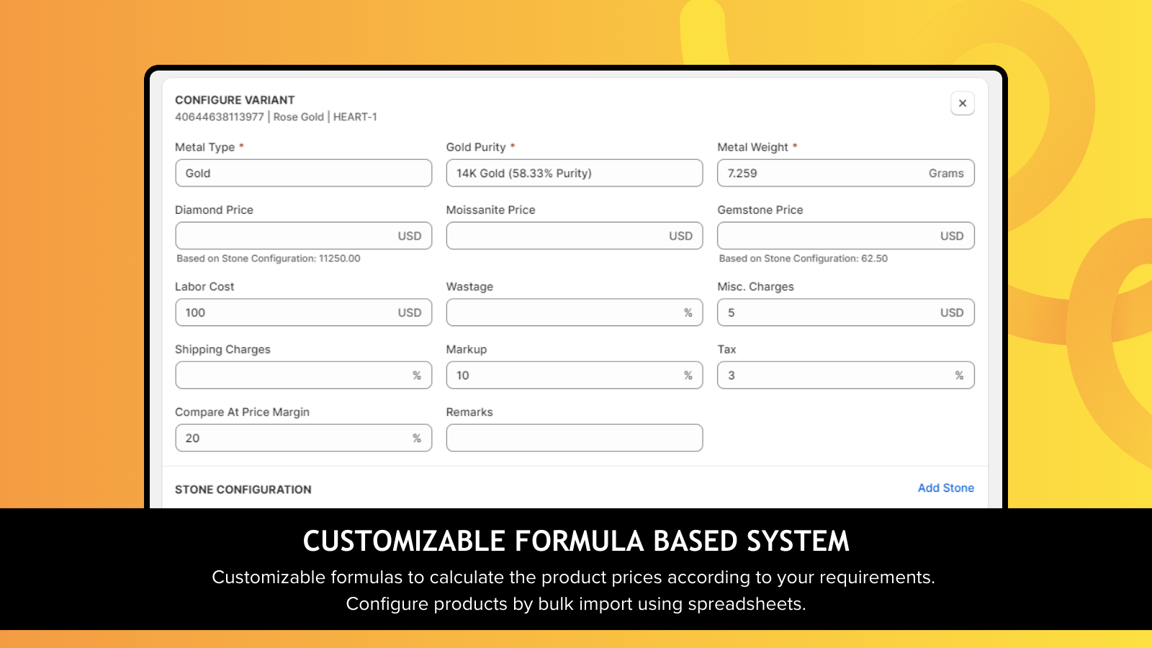Close the Configure Variant dialog
The image size is (1152, 648).
click(x=962, y=103)
